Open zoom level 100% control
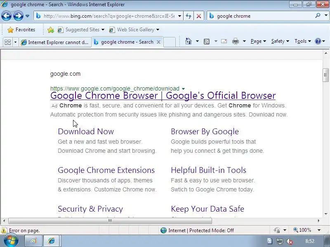The image size is (330, 247). coord(302,230)
